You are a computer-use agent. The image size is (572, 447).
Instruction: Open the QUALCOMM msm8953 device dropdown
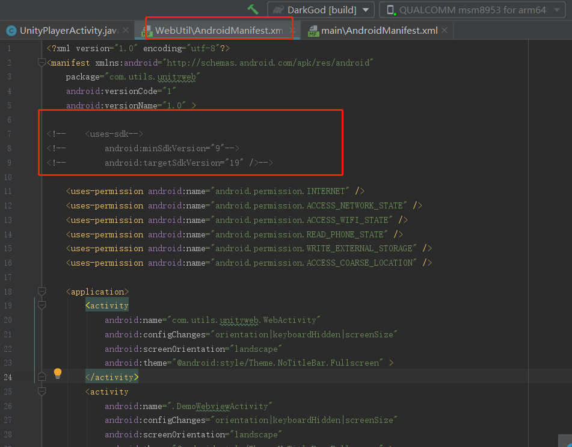point(472,10)
